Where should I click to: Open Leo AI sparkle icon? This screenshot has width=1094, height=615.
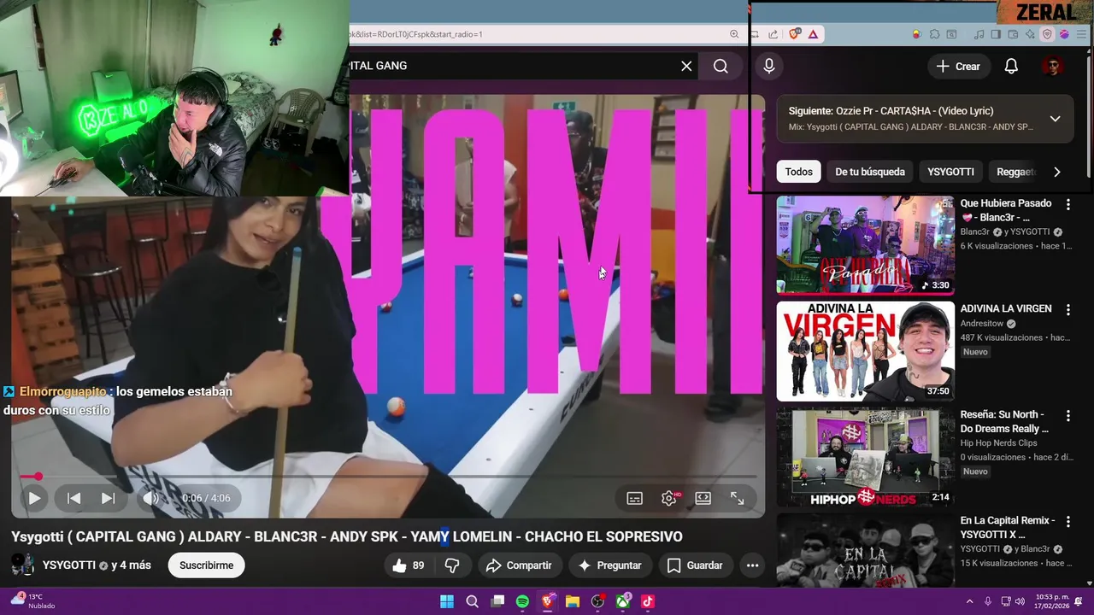click(x=1030, y=34)
